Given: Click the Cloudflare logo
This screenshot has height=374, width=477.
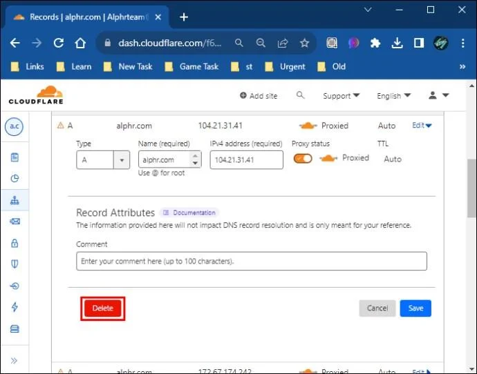Looking at the screenshot, I should [36, 95].
